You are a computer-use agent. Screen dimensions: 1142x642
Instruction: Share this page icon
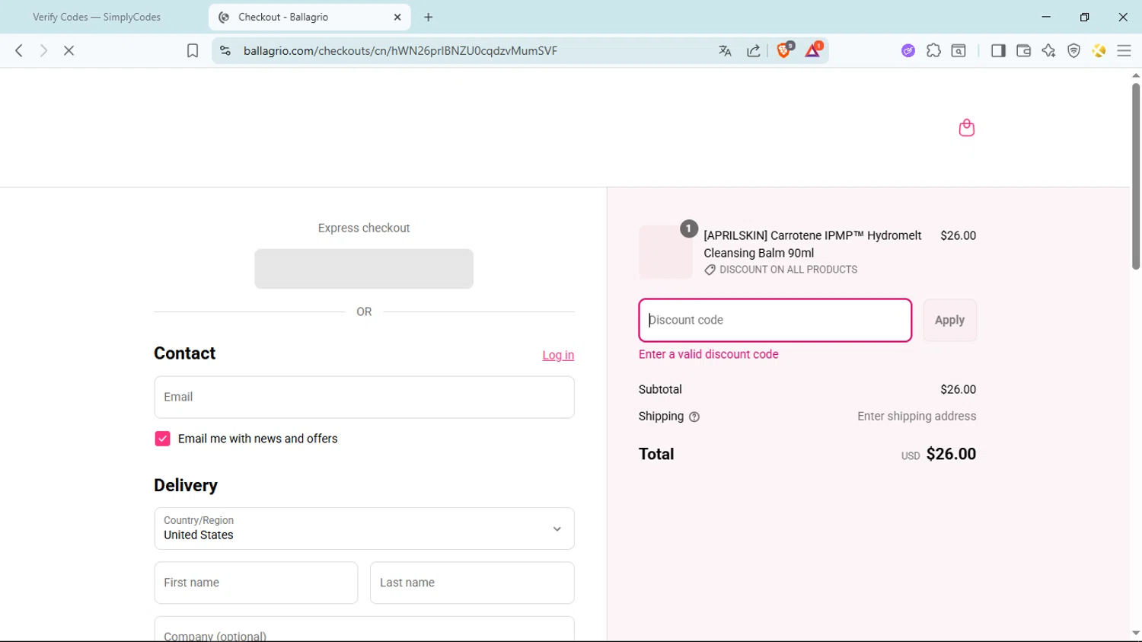click(x=753, y=50)
